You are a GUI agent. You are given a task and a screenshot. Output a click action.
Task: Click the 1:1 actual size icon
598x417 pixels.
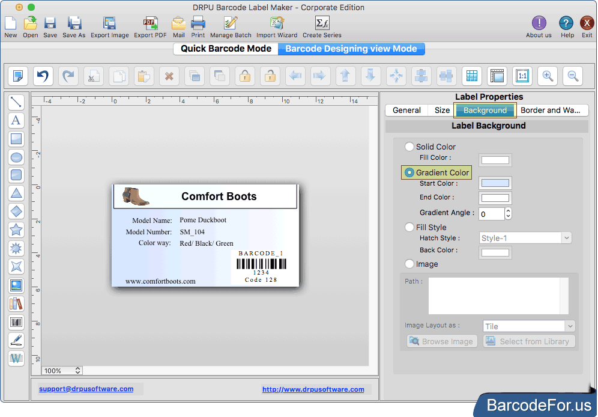click(x=522, y=76)
